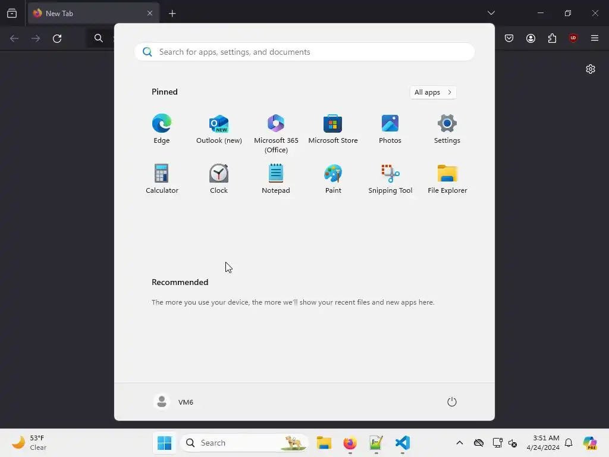This screenshot has width=609, height=457.
Task: Open the Edge pinned app
Action: pos(162,129)
